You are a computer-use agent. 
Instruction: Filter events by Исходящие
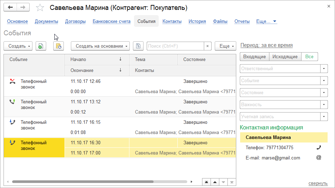(285, 56)
